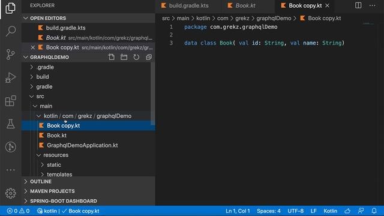
Task: Open build.gradle.kts from Open Editors
Action: 88,28
